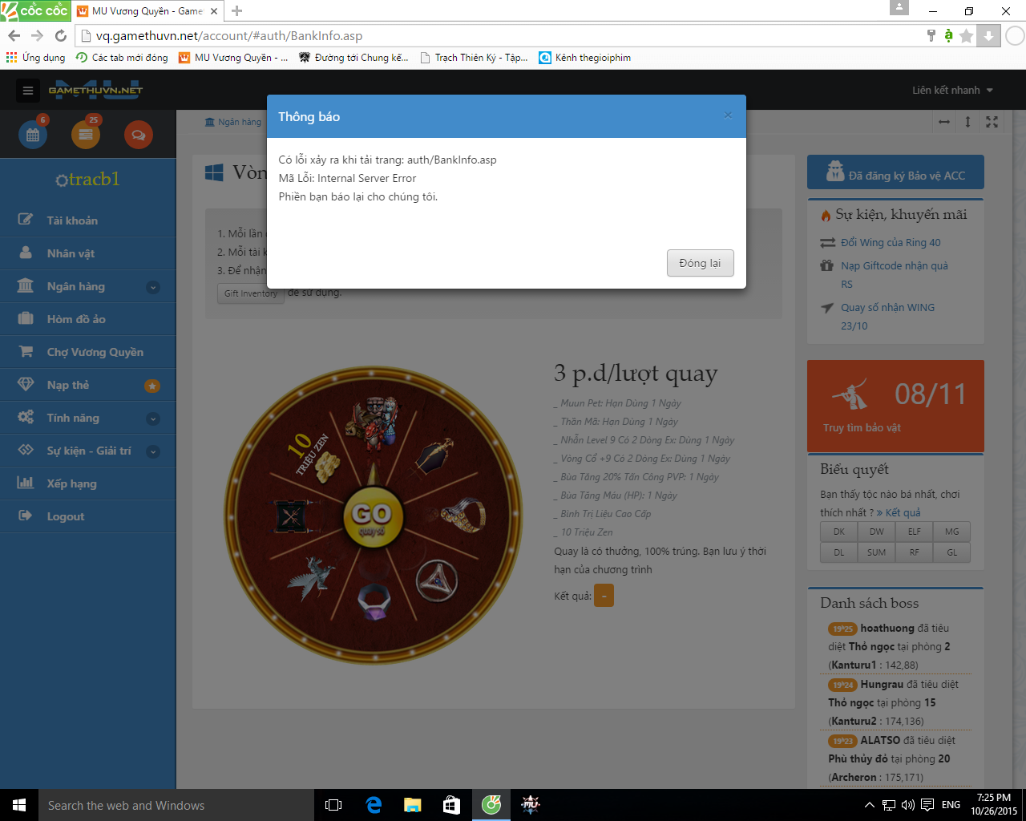The width and height of the screenshot is (1026, 821).
Task: Open the Liên kết nhanh dropdown
Action: 952,91
